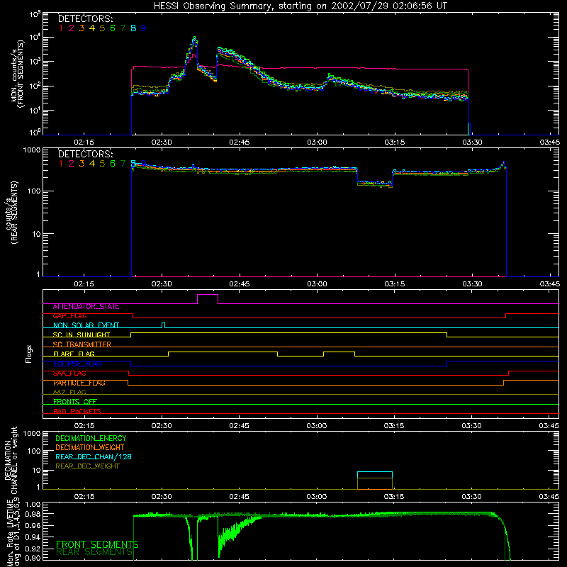
Task: Select yellow detector number 4 in rear segments legend
Action: coord(92,164)
